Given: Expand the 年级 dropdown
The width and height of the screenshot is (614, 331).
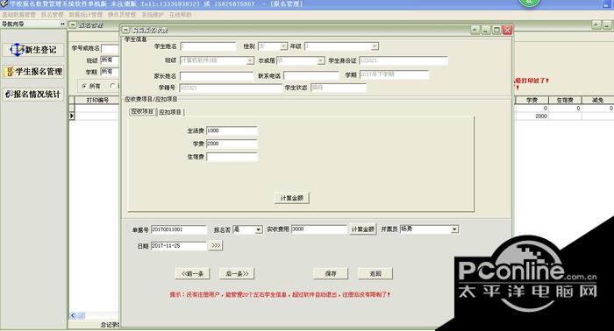Looking at the screenshot, I should pos(375,46).
